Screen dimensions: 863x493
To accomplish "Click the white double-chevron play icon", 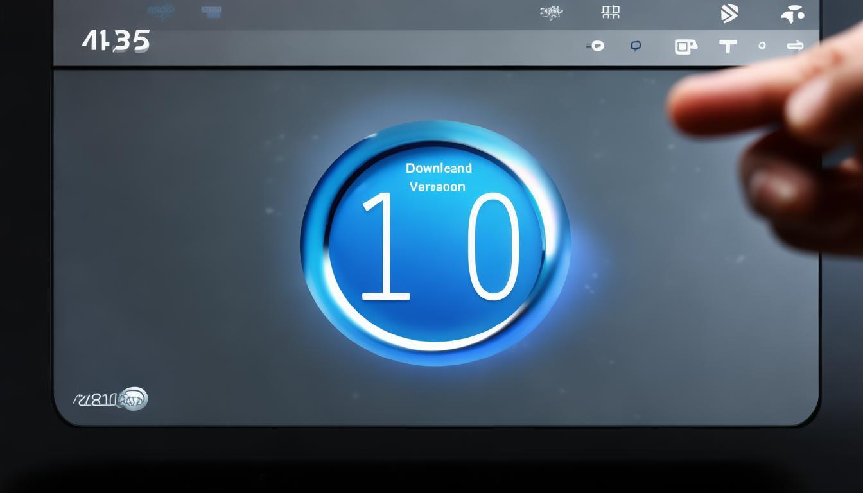I will click(729, 14).
